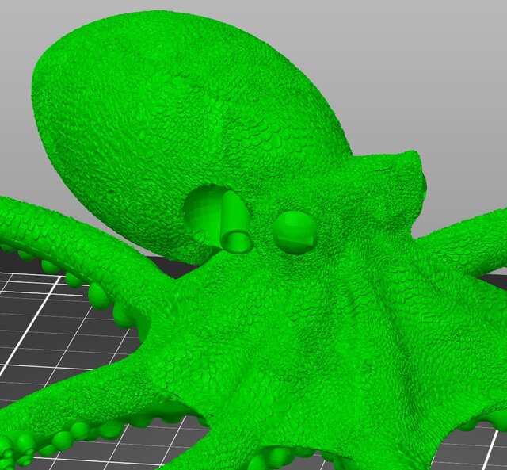Click the hollow eye socket opening
This screenshot has width=507, height=470.
204,212
